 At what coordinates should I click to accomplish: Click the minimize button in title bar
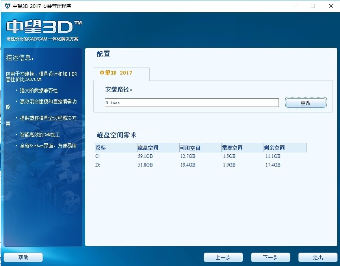(294, 6)
